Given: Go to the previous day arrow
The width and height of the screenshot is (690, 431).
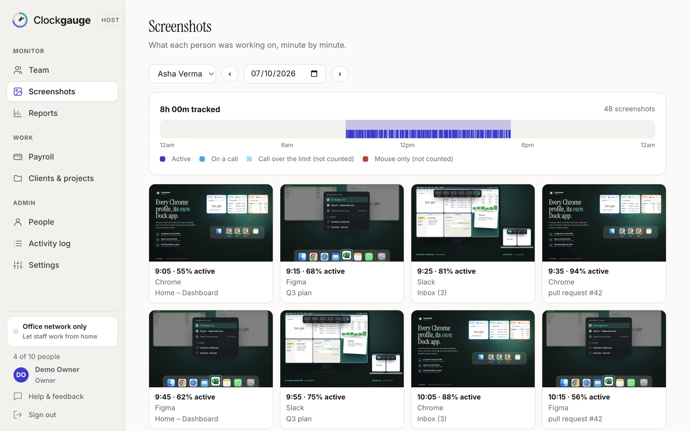Looking at the screenshot, I should (x=230, y=74).
